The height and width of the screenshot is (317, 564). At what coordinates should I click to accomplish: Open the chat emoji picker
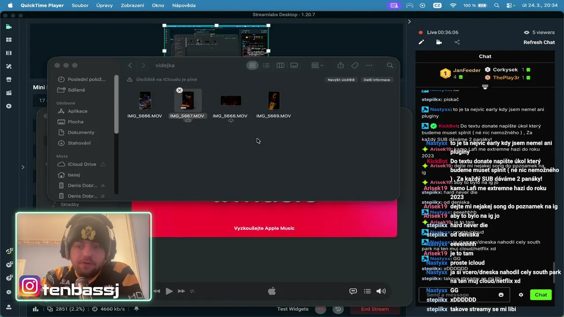[501, 295]
